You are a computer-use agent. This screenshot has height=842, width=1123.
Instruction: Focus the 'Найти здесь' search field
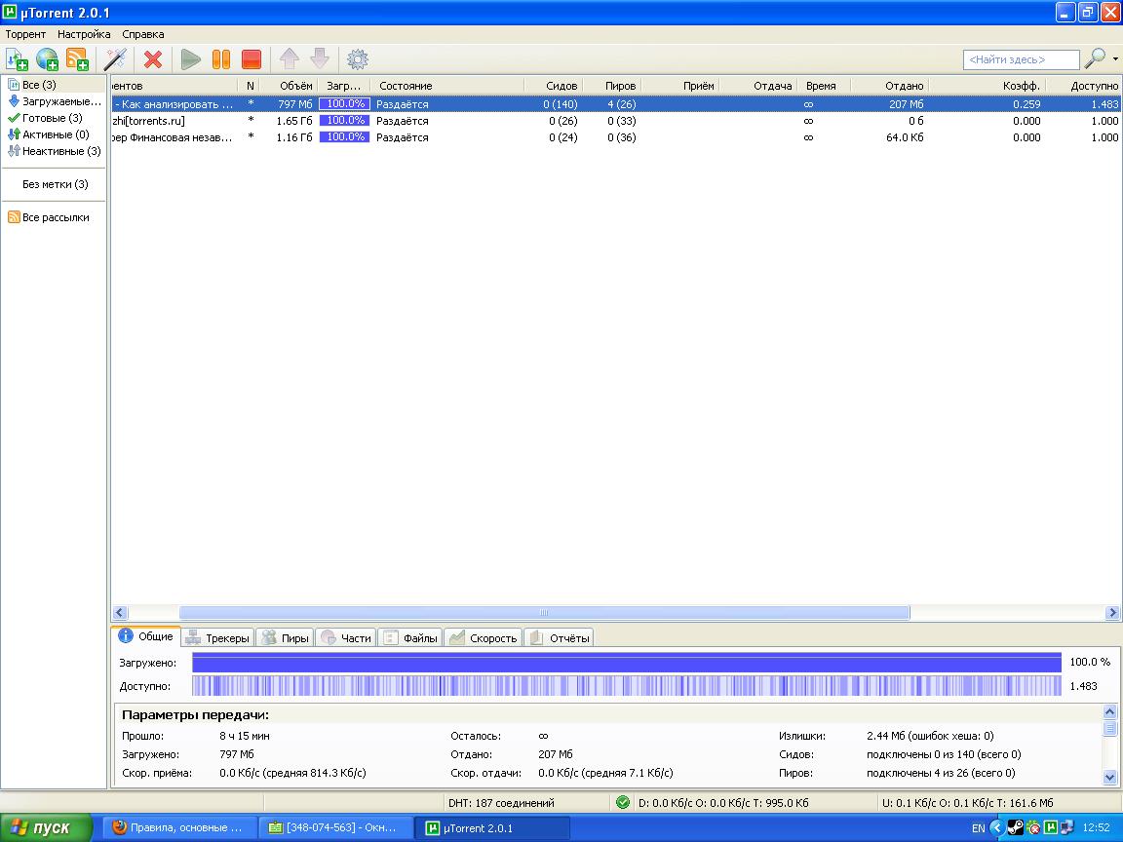1021,59
